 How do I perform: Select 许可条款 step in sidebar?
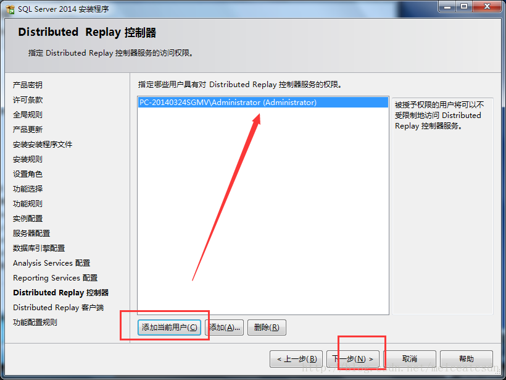point(27,100)
